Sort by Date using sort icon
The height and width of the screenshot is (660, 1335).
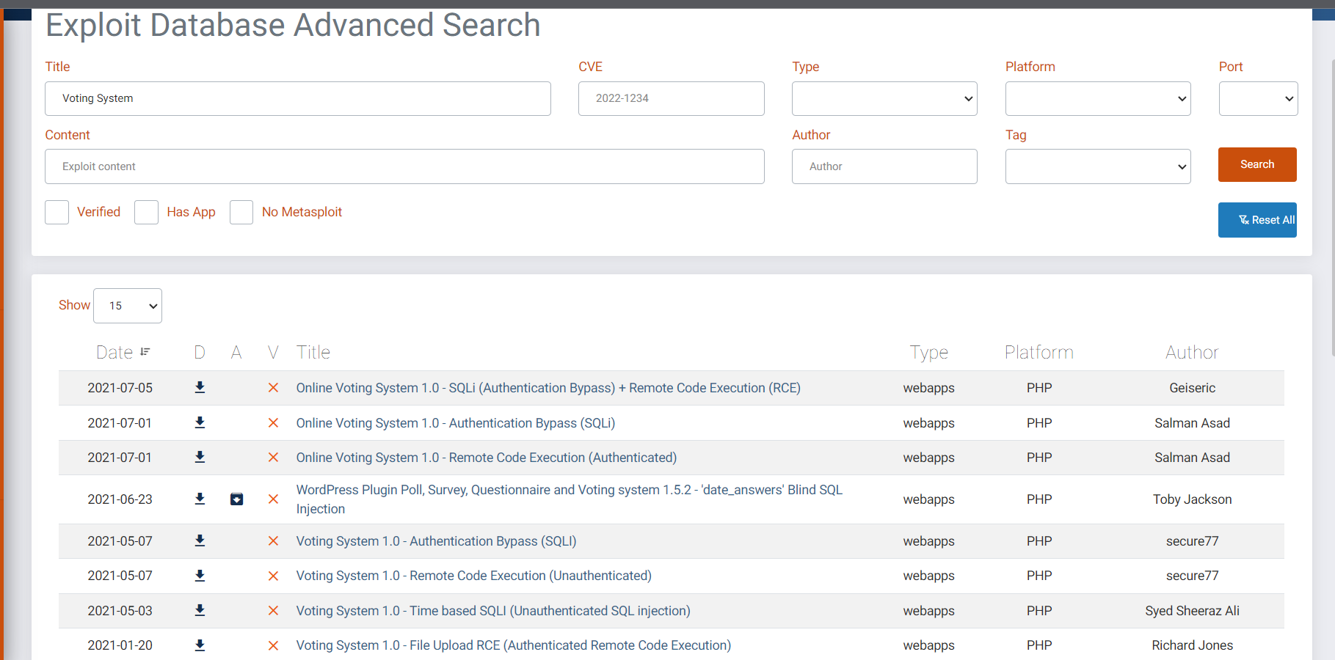pos(145,352)
